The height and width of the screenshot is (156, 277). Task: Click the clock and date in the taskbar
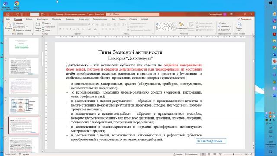271,144
